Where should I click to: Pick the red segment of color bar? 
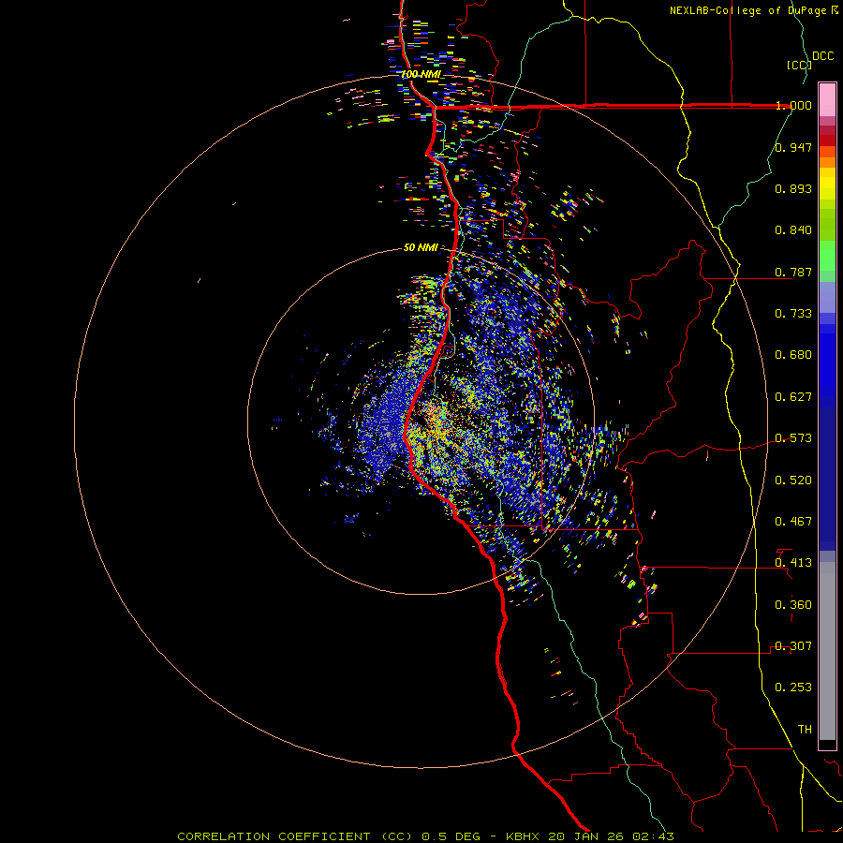(827, 140)
